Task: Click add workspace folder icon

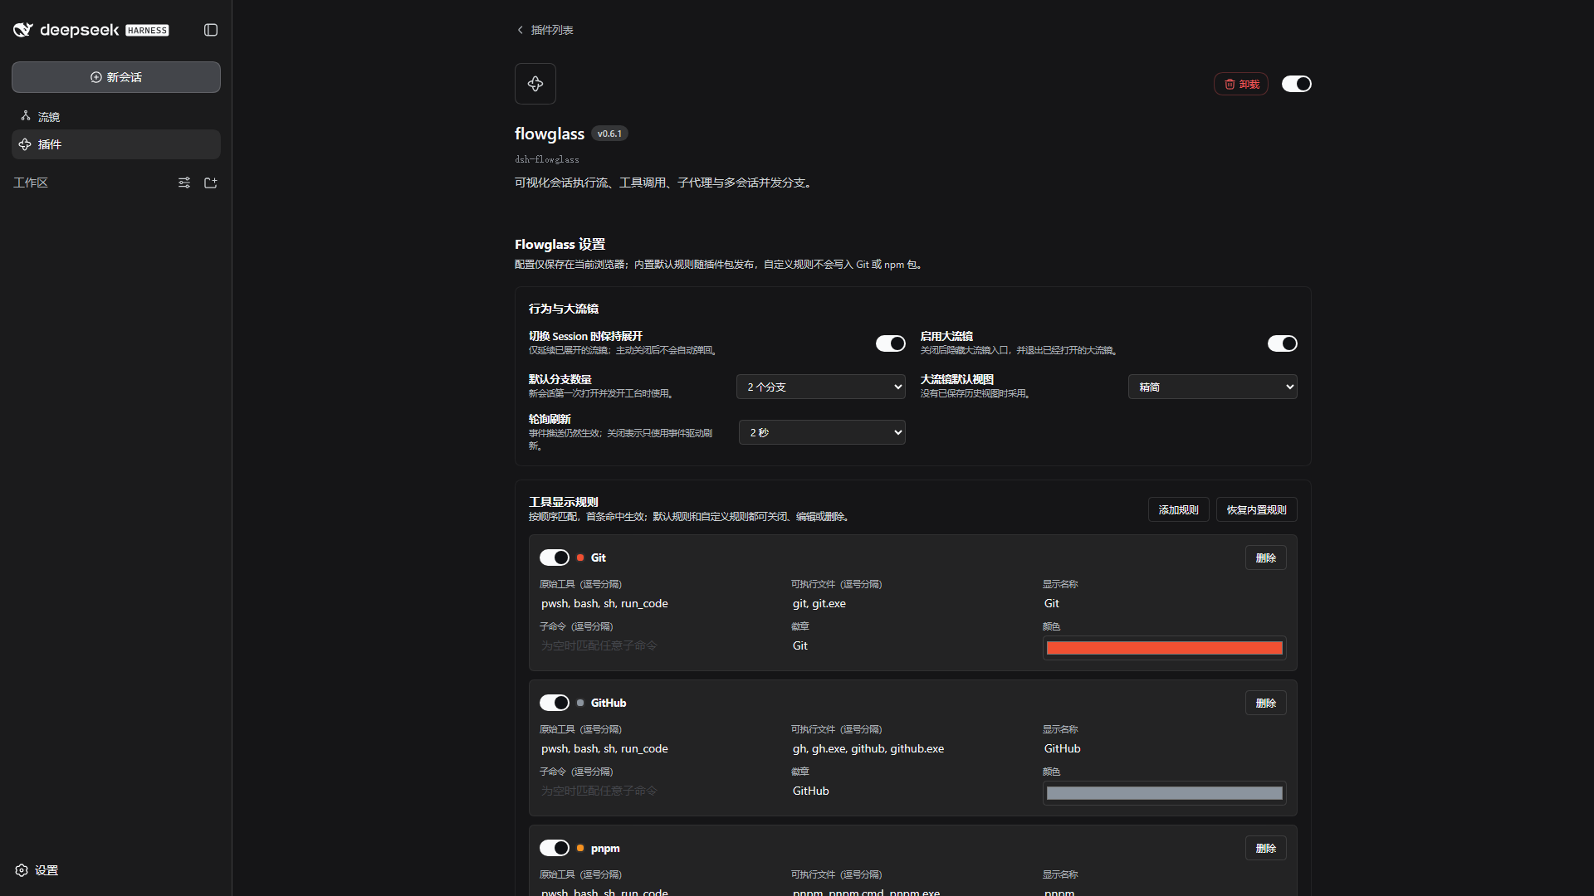Action: (x=211, y=183)
